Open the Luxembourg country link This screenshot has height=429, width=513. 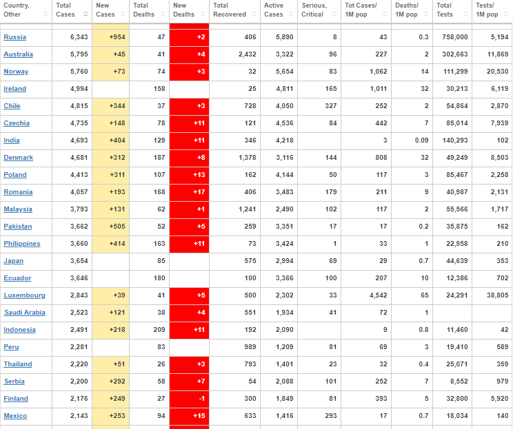(25, 295)
